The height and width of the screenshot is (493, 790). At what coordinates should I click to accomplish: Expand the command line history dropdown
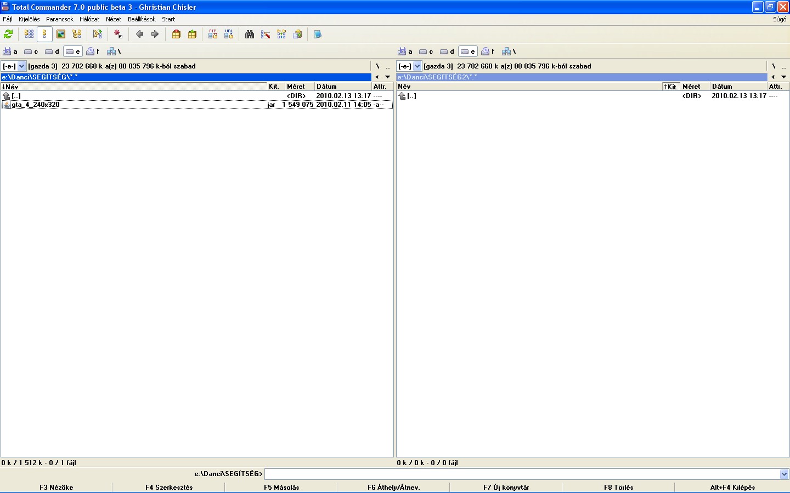point(784,474)
